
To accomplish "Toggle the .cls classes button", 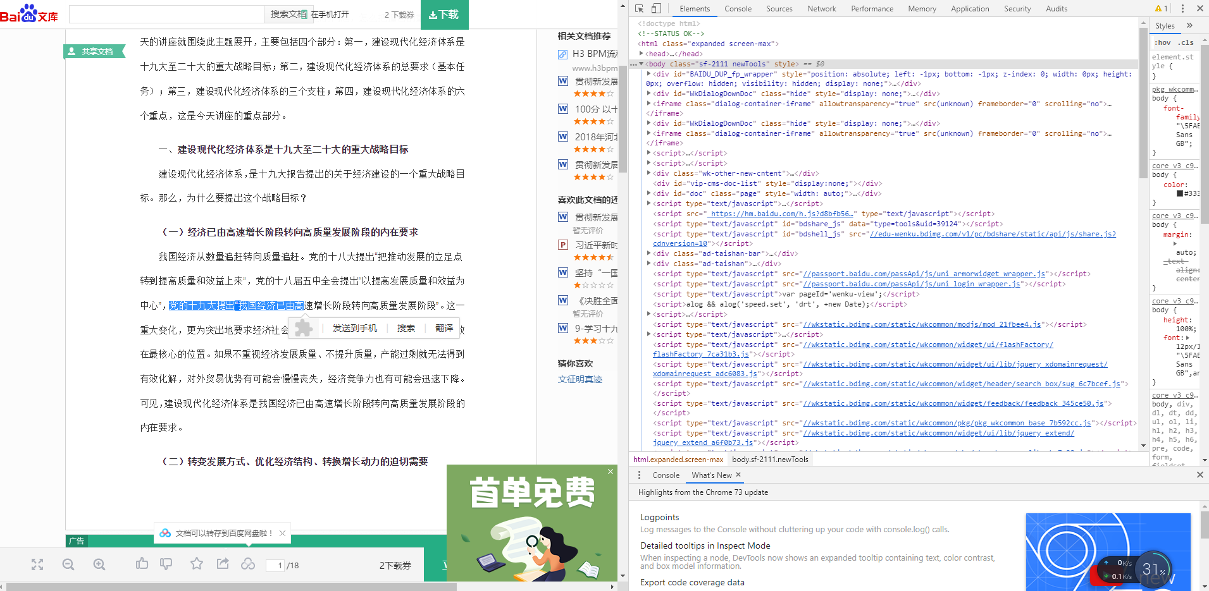I will pyautogui.click(x=1186, y=42).
